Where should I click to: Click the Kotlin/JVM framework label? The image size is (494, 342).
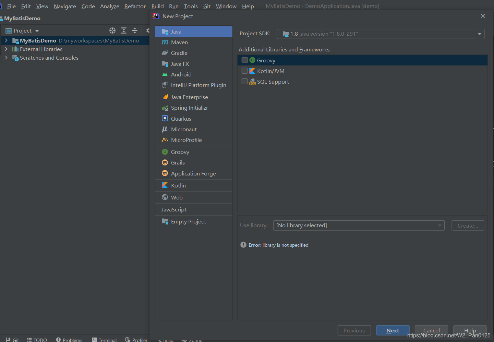271,71
